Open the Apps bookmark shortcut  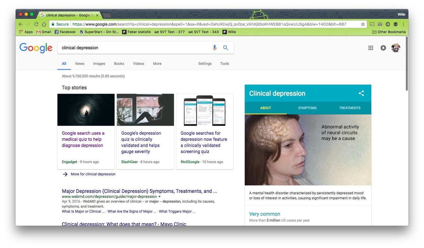point(26,32)
